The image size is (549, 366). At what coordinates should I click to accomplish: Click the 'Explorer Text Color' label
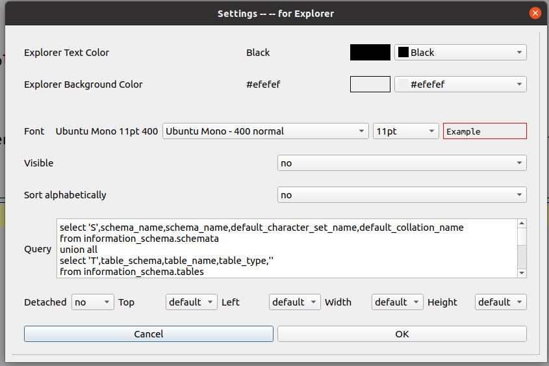(x=66, y=53)
